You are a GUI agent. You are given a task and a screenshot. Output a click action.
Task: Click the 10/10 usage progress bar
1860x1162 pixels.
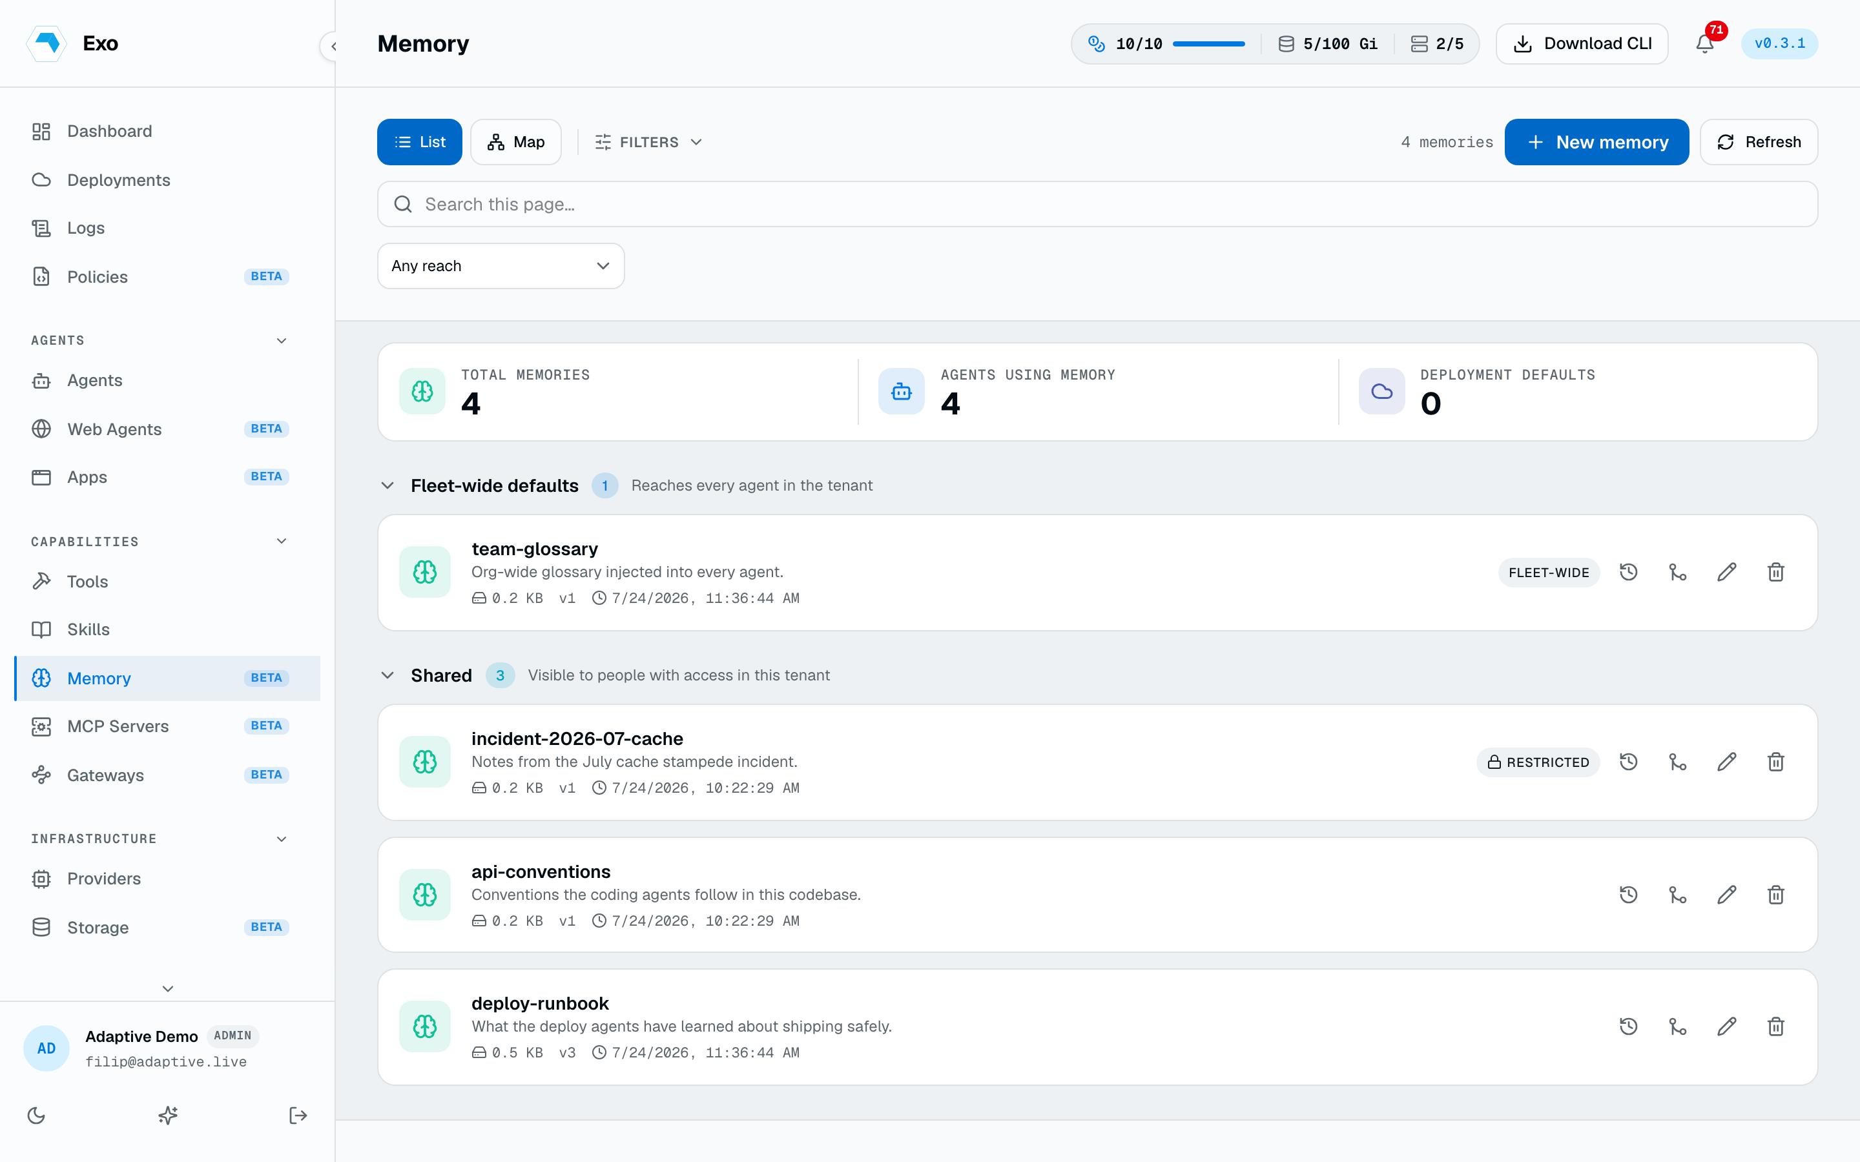point(1208,44)
